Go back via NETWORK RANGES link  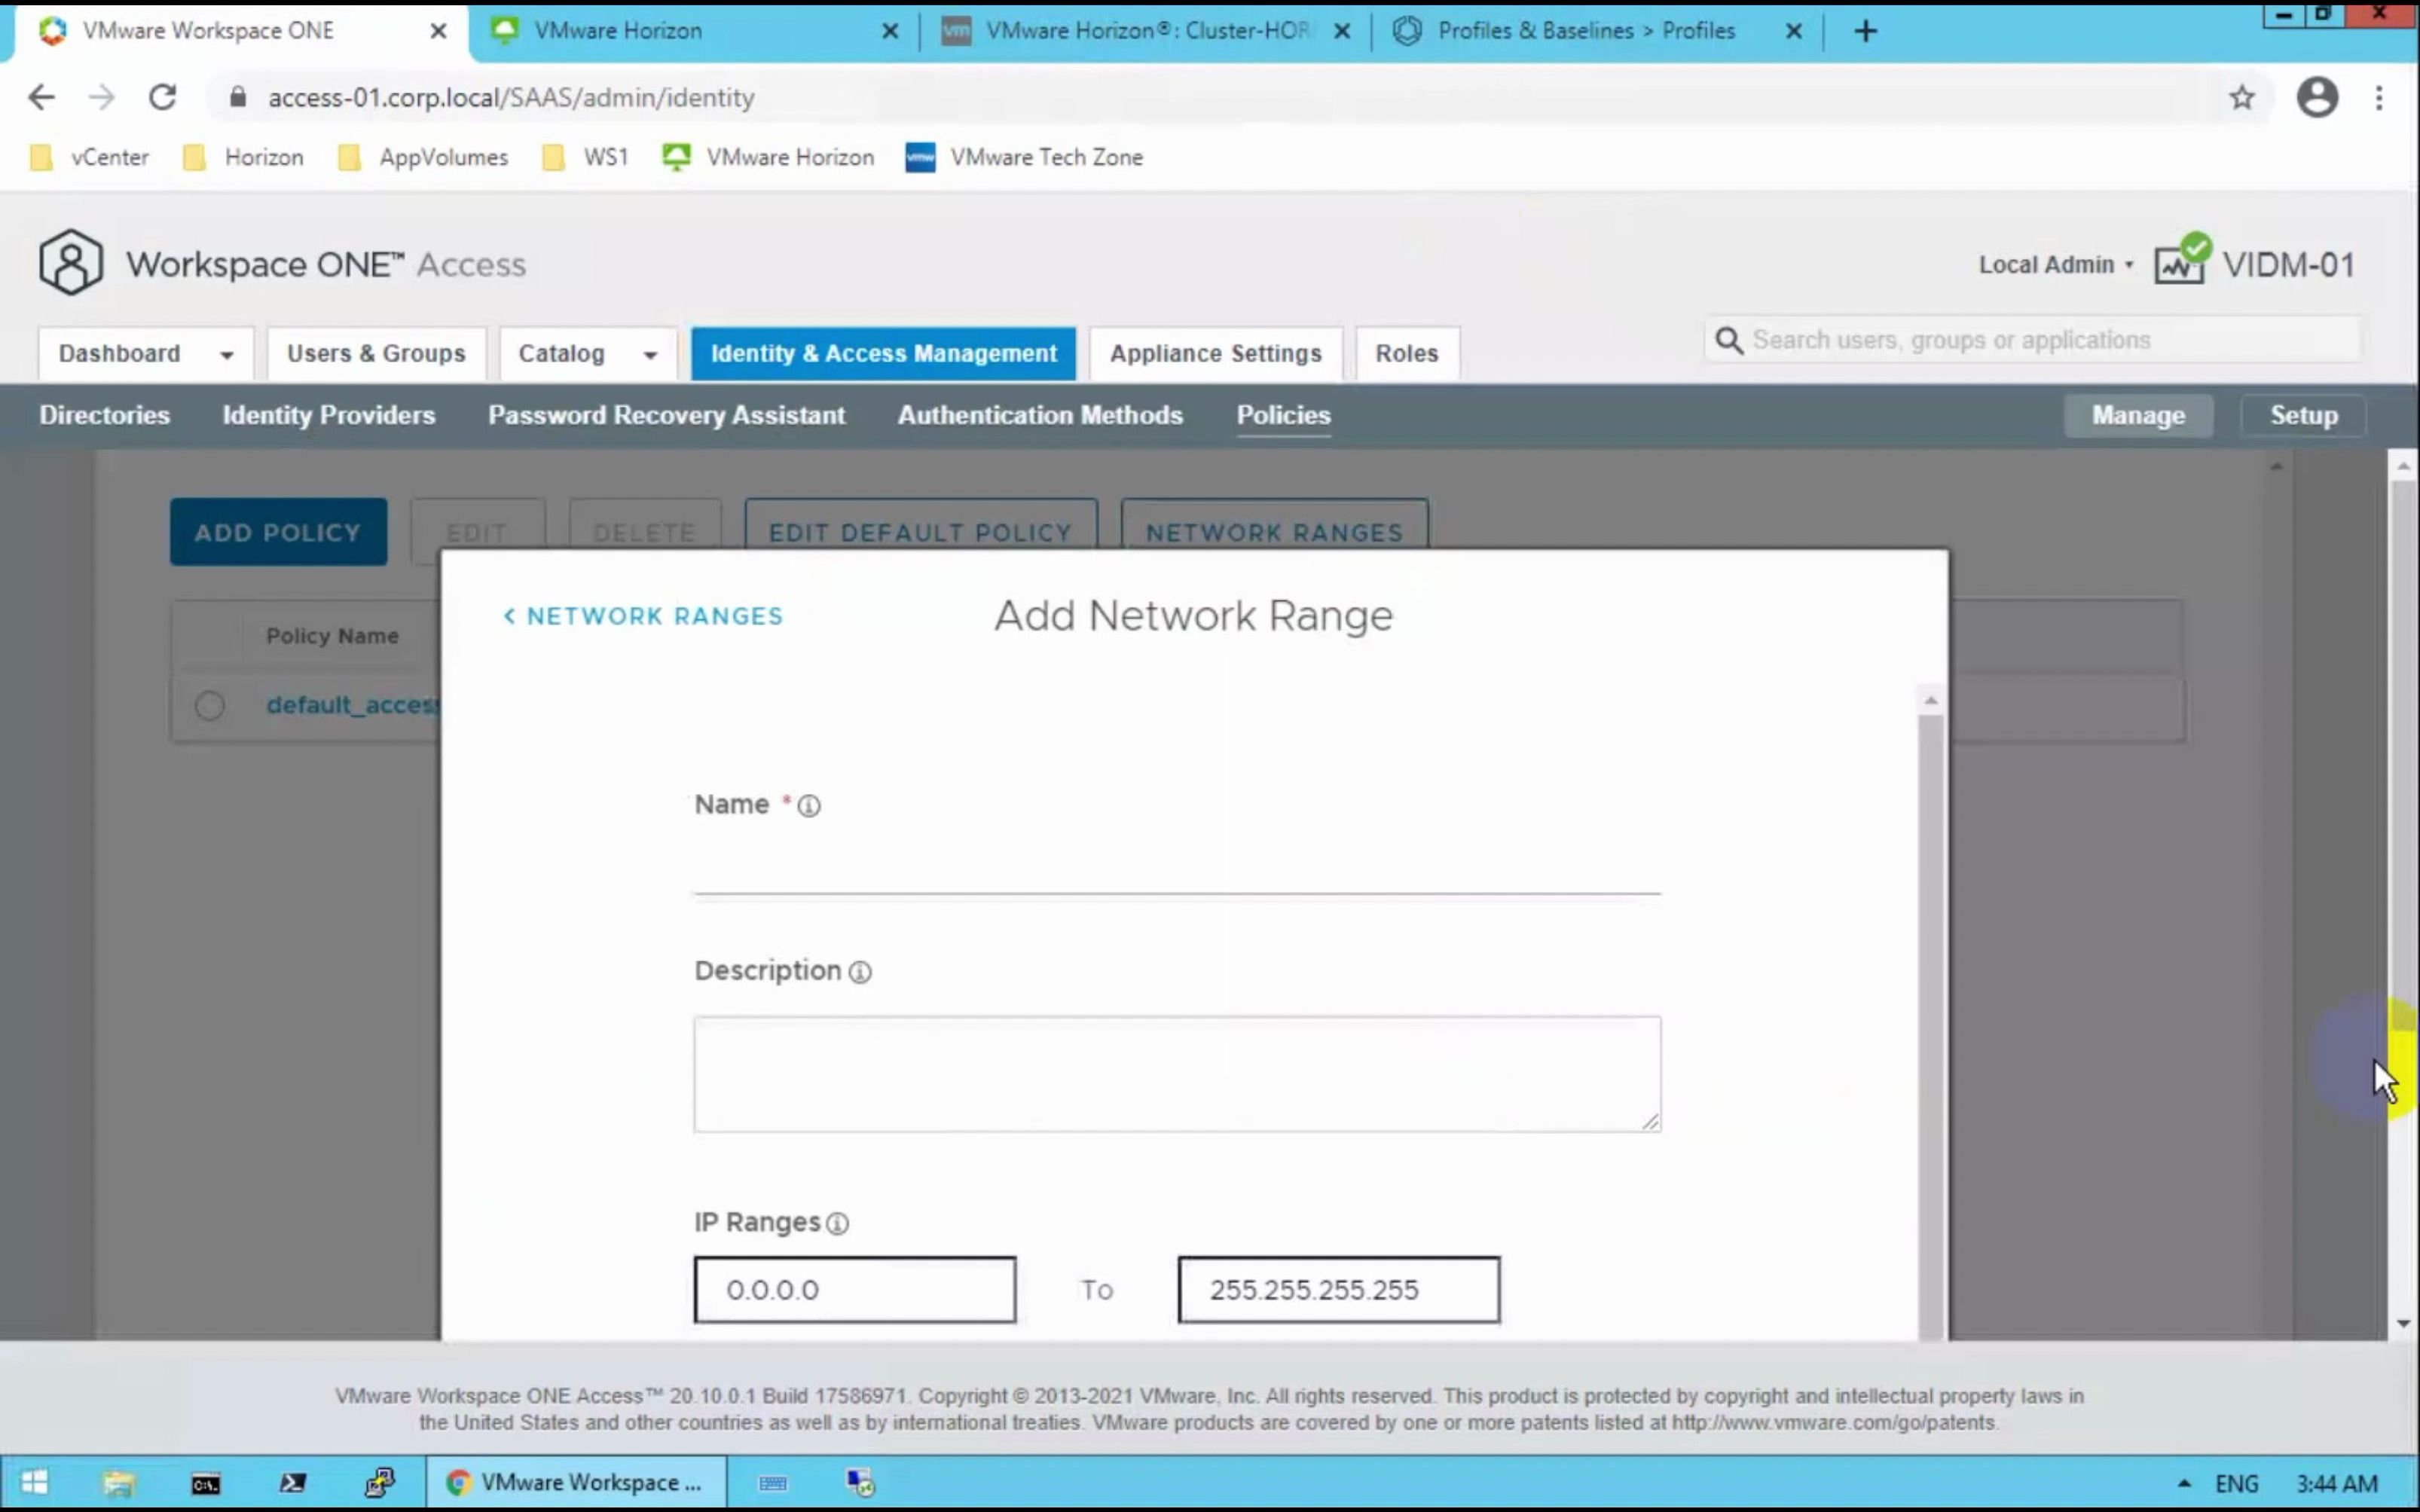(642, 615)
